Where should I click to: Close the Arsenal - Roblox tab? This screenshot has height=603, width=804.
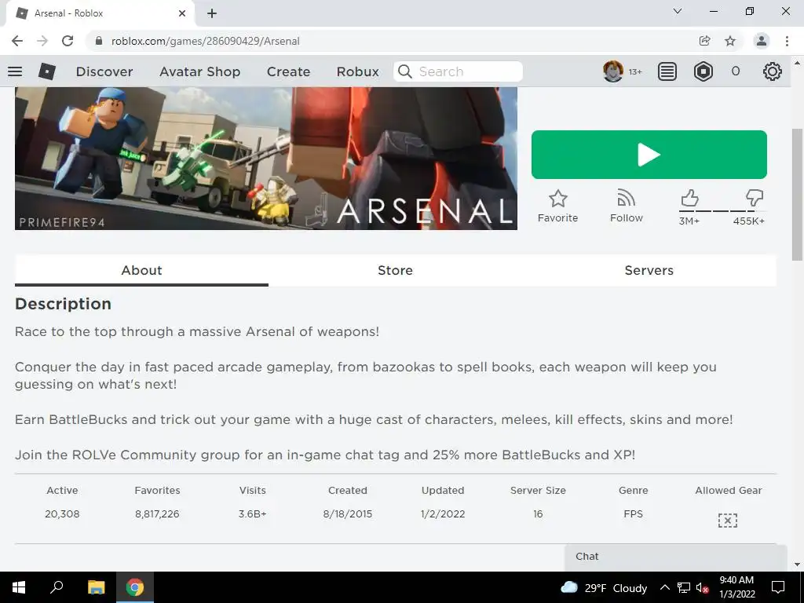coord(182,13)
